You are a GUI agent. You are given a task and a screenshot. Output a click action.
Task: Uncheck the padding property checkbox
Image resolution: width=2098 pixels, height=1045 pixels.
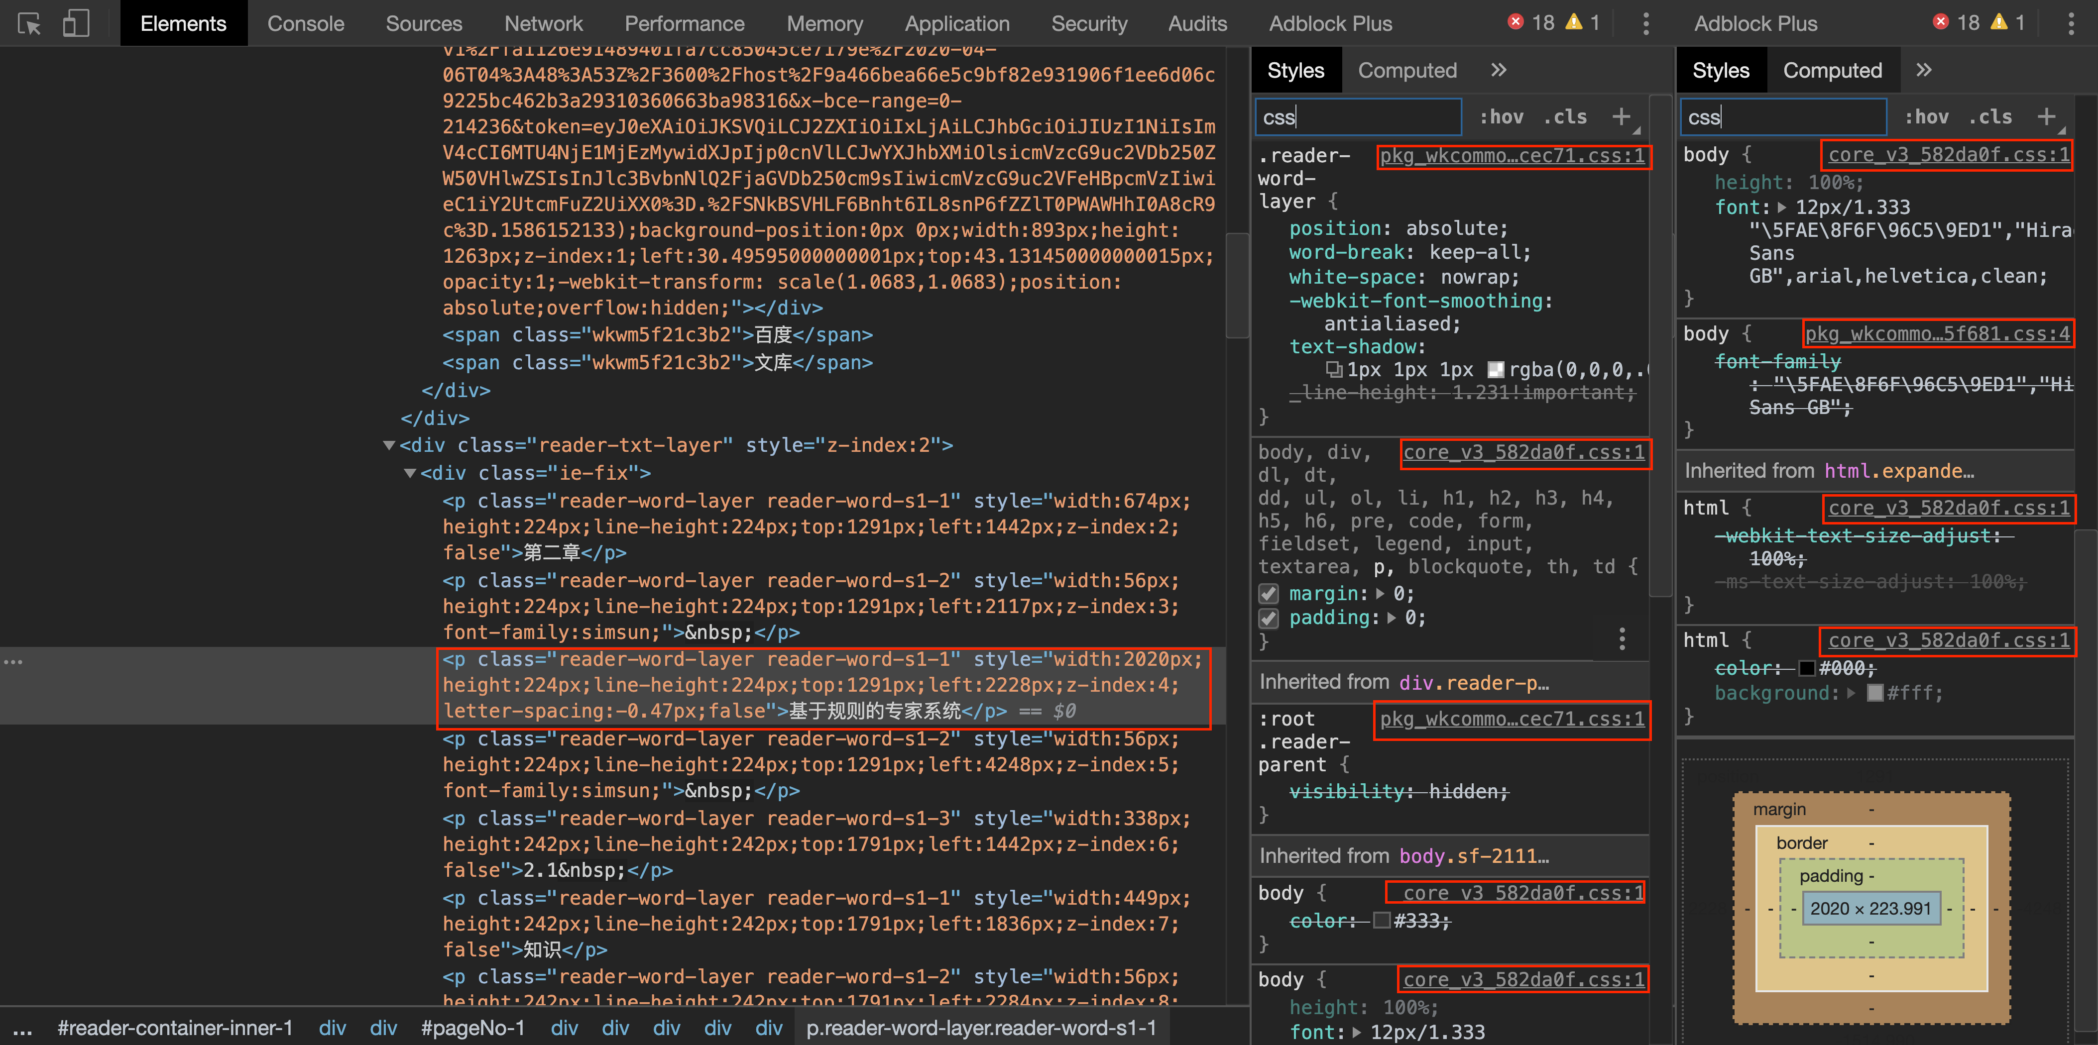point(1268,619)
